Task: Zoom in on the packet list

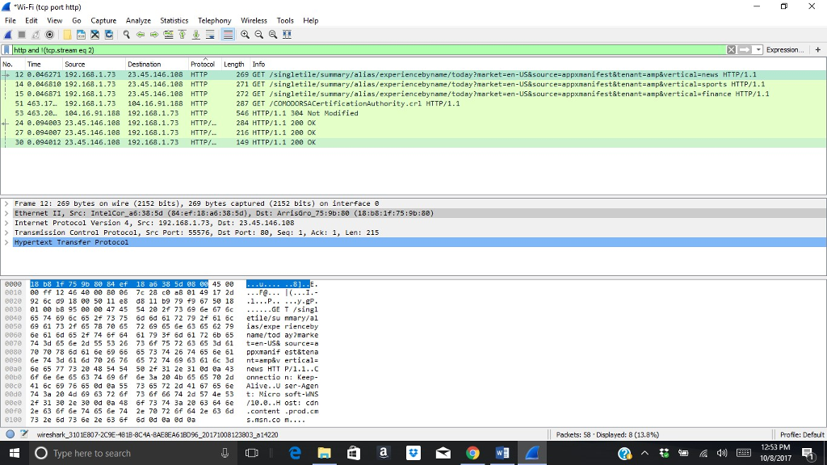Action: pyautogui.click(x=246, y=34)
